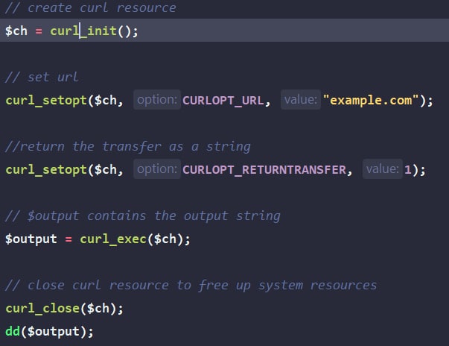Click the option: hint before CURLOPT_RETURNTRANSFER
The height and width of the screenshot is (346, 449).
coord(157,169)
